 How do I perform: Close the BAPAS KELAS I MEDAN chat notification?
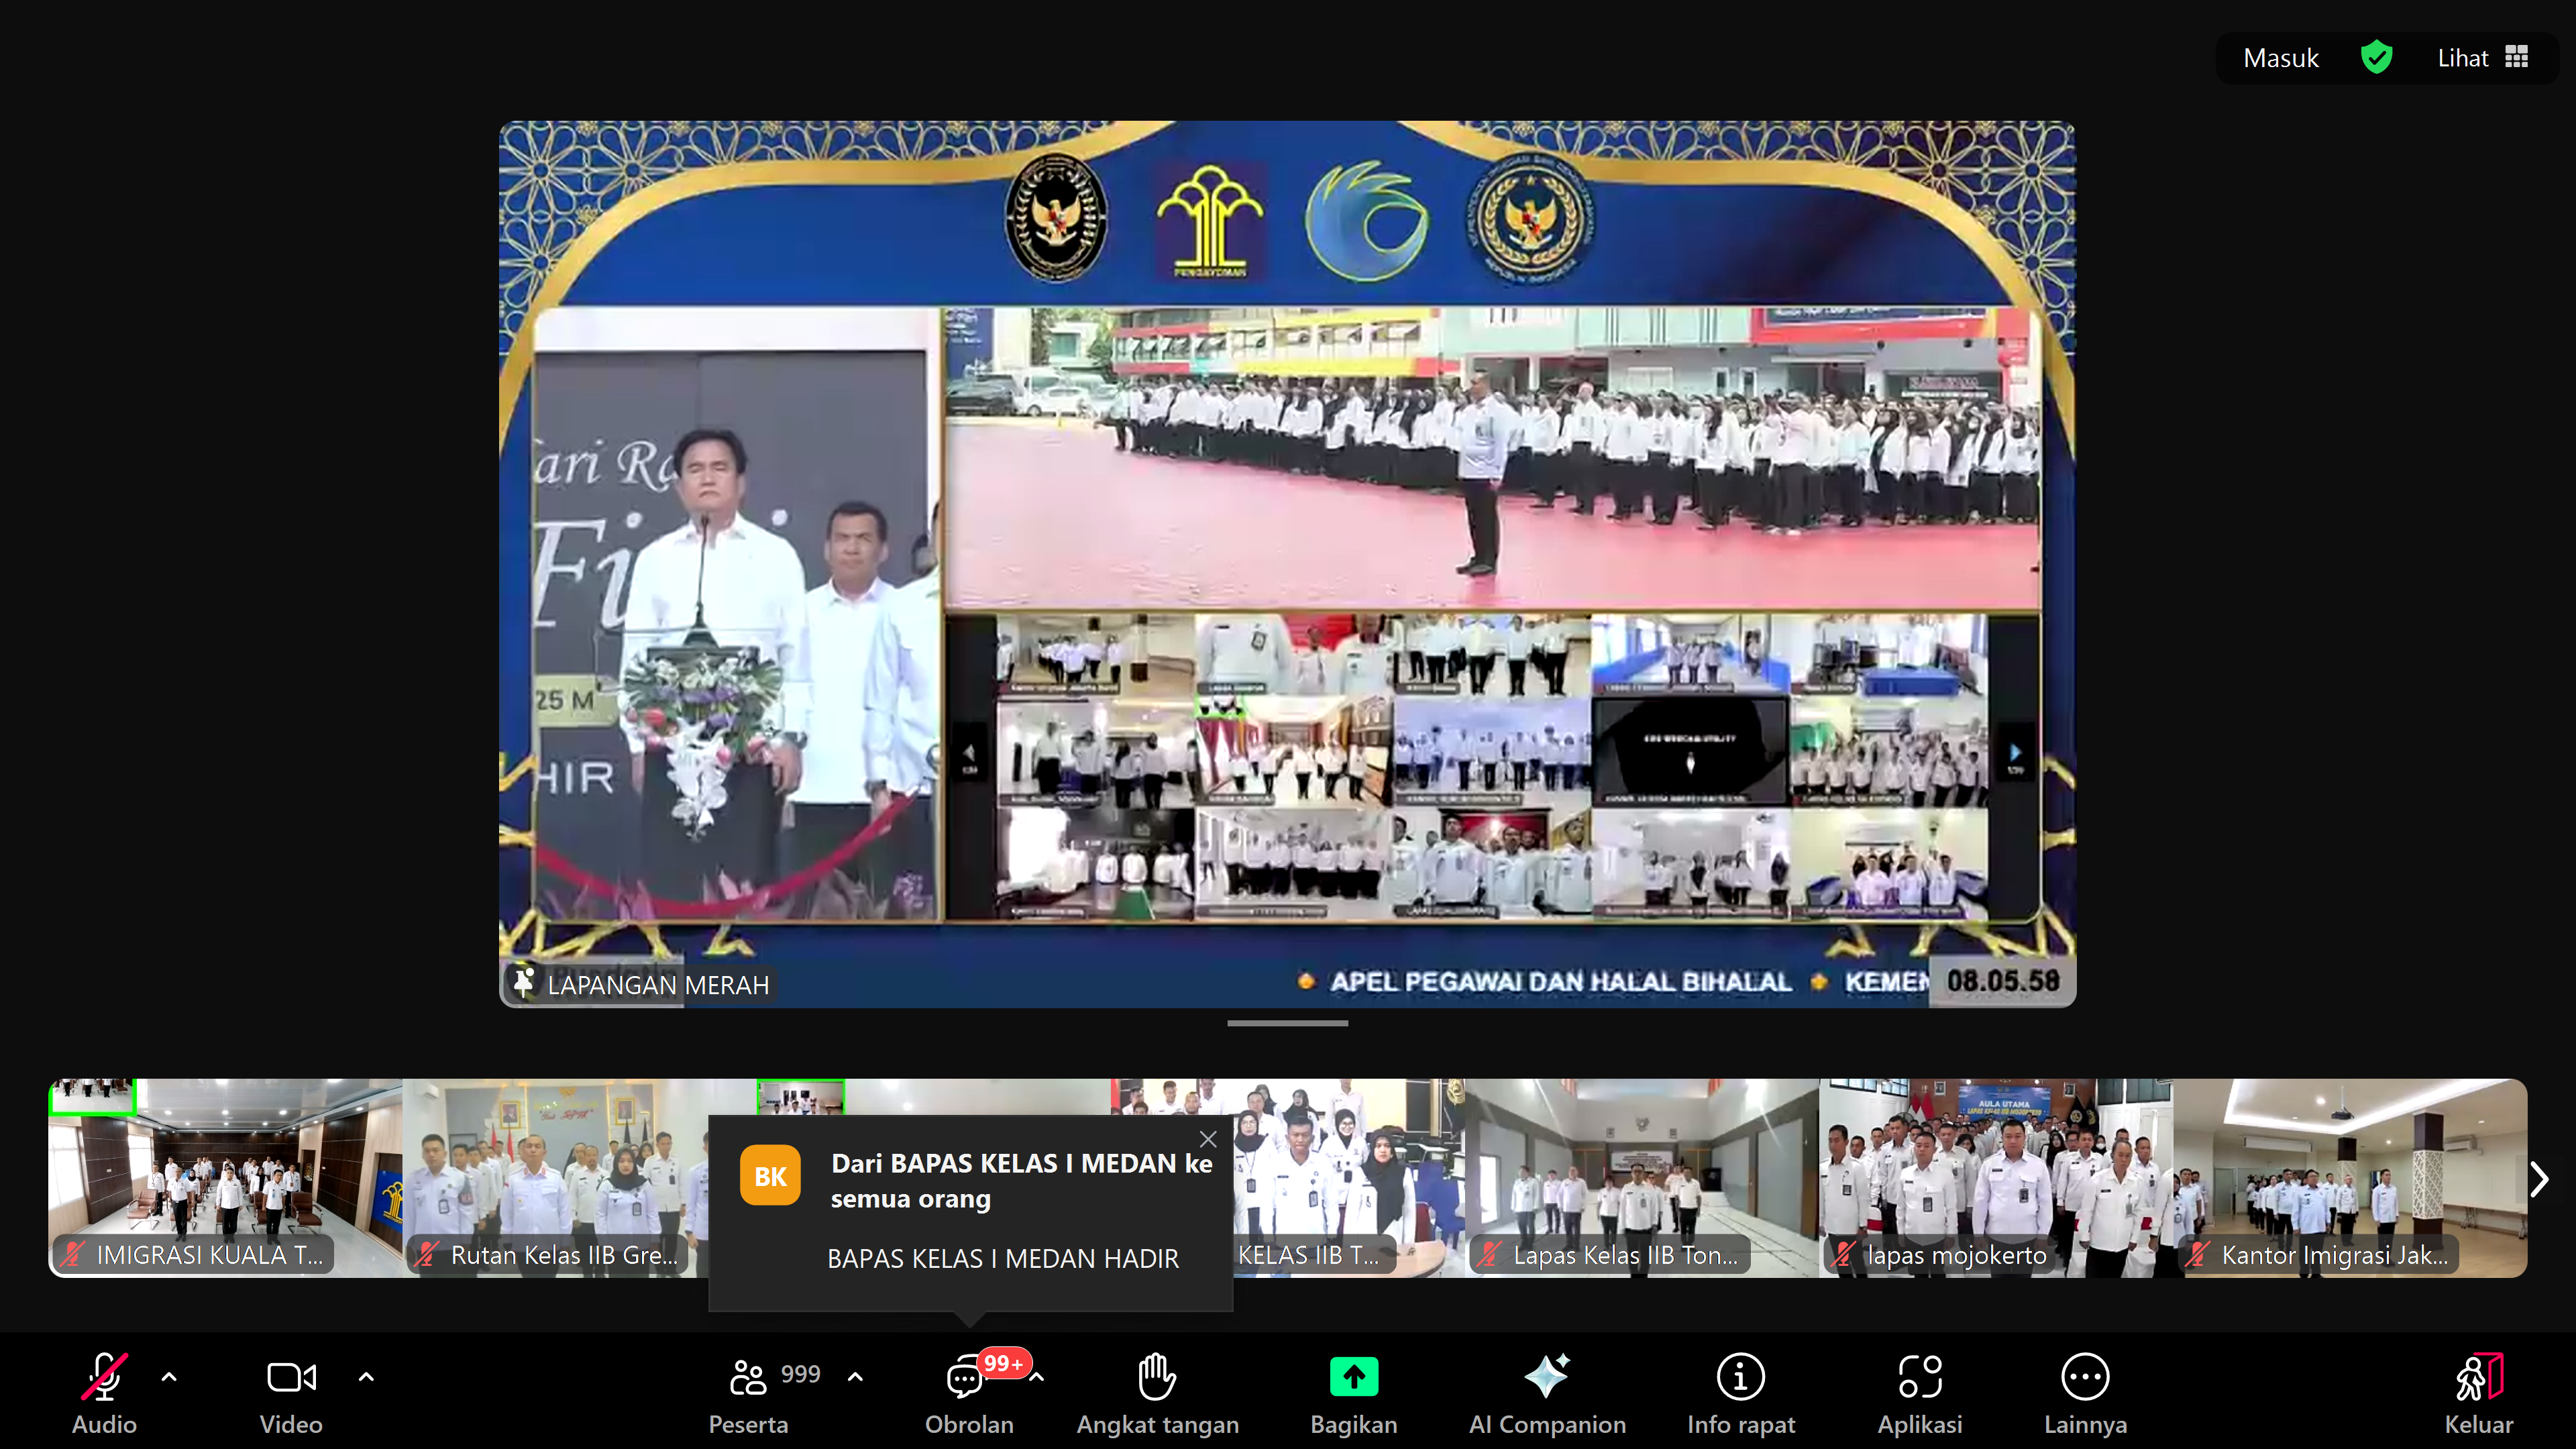pyautogui.click(x=1208, y=1139)
